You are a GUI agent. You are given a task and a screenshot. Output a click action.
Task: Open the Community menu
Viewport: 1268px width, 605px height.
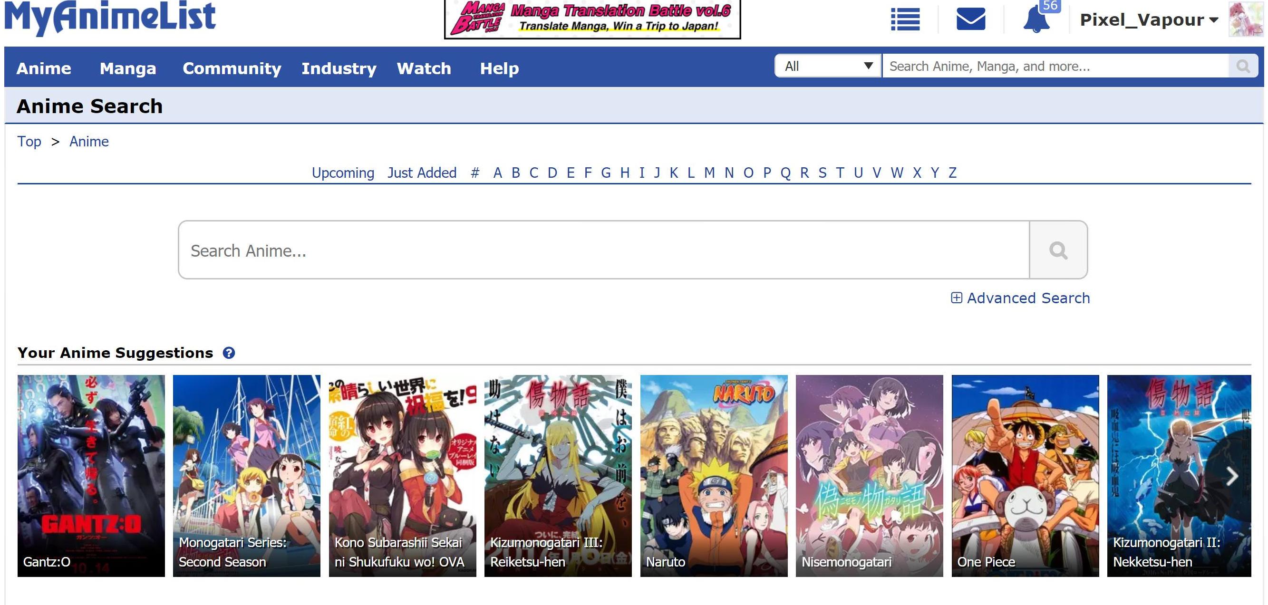coord(232,68)
